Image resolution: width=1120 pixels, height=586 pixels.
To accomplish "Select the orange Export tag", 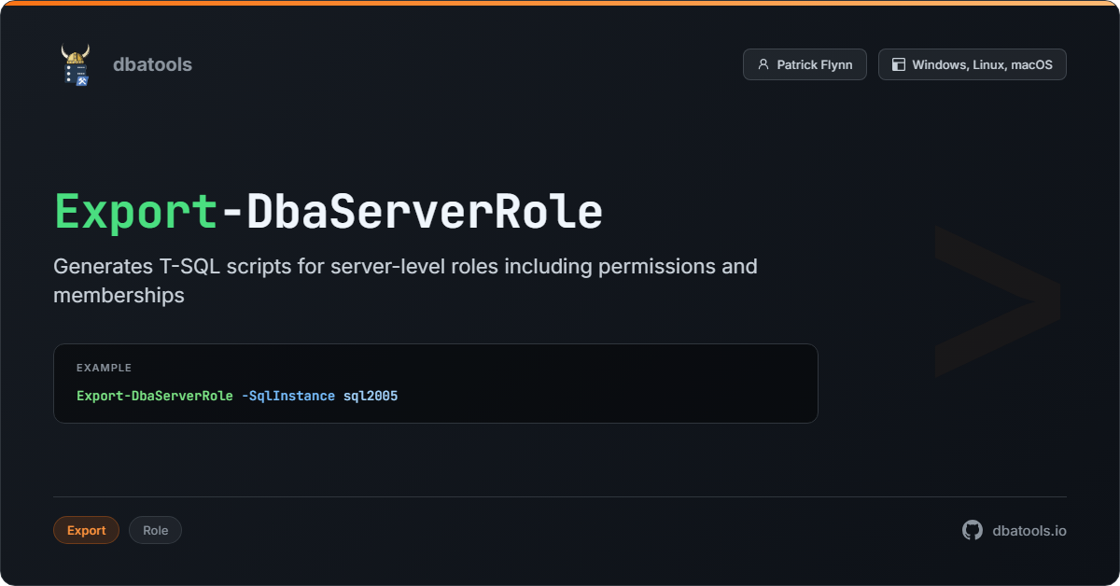I will 86,530.
